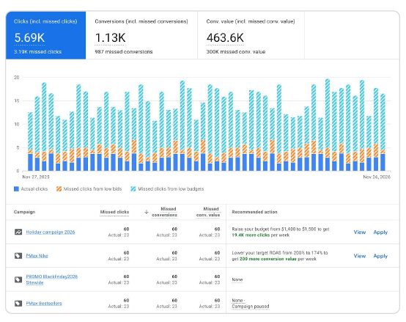
Task: Sort by the Missed conversions column header
Action: coord(164,212)
